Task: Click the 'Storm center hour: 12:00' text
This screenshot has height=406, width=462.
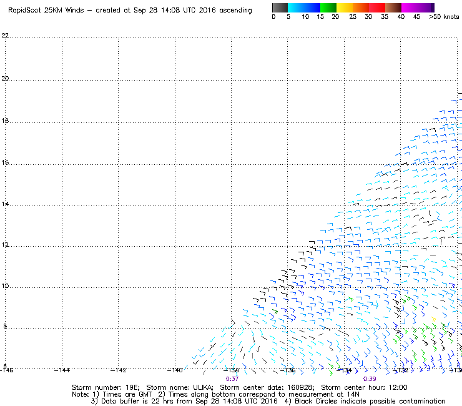Action: (x=364, y=387)
